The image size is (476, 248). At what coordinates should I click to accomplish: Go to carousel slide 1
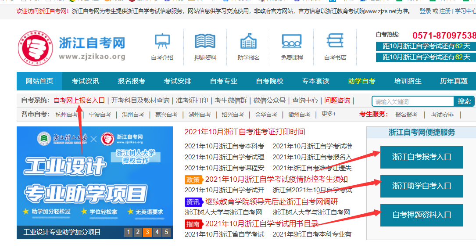coord(128,232)
